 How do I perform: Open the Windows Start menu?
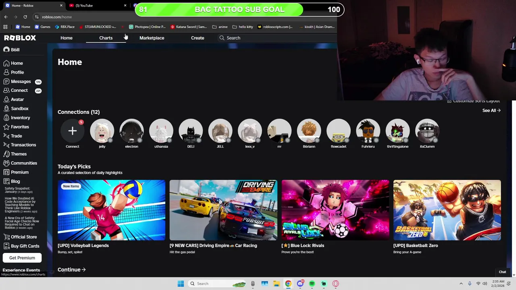coord(181,284)
